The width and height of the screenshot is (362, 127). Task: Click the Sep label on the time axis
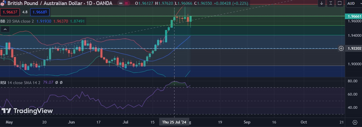[247, 122]
